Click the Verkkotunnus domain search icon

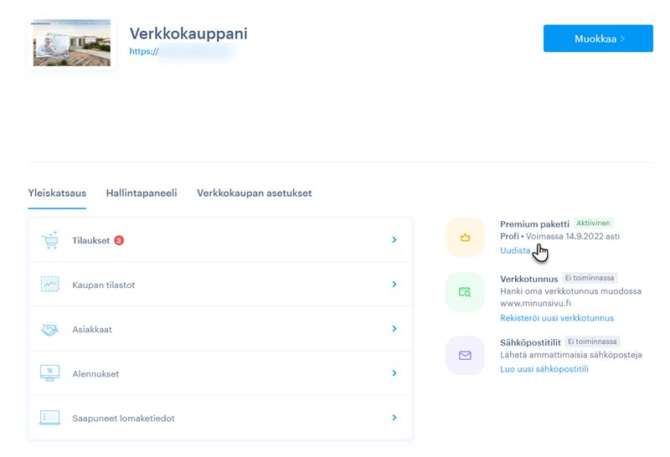(465, 292)
